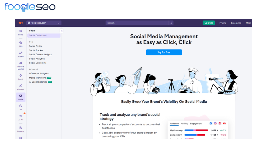Click the Semrush logo icon
Screen dimensions: 267x150
coord(21,23)
